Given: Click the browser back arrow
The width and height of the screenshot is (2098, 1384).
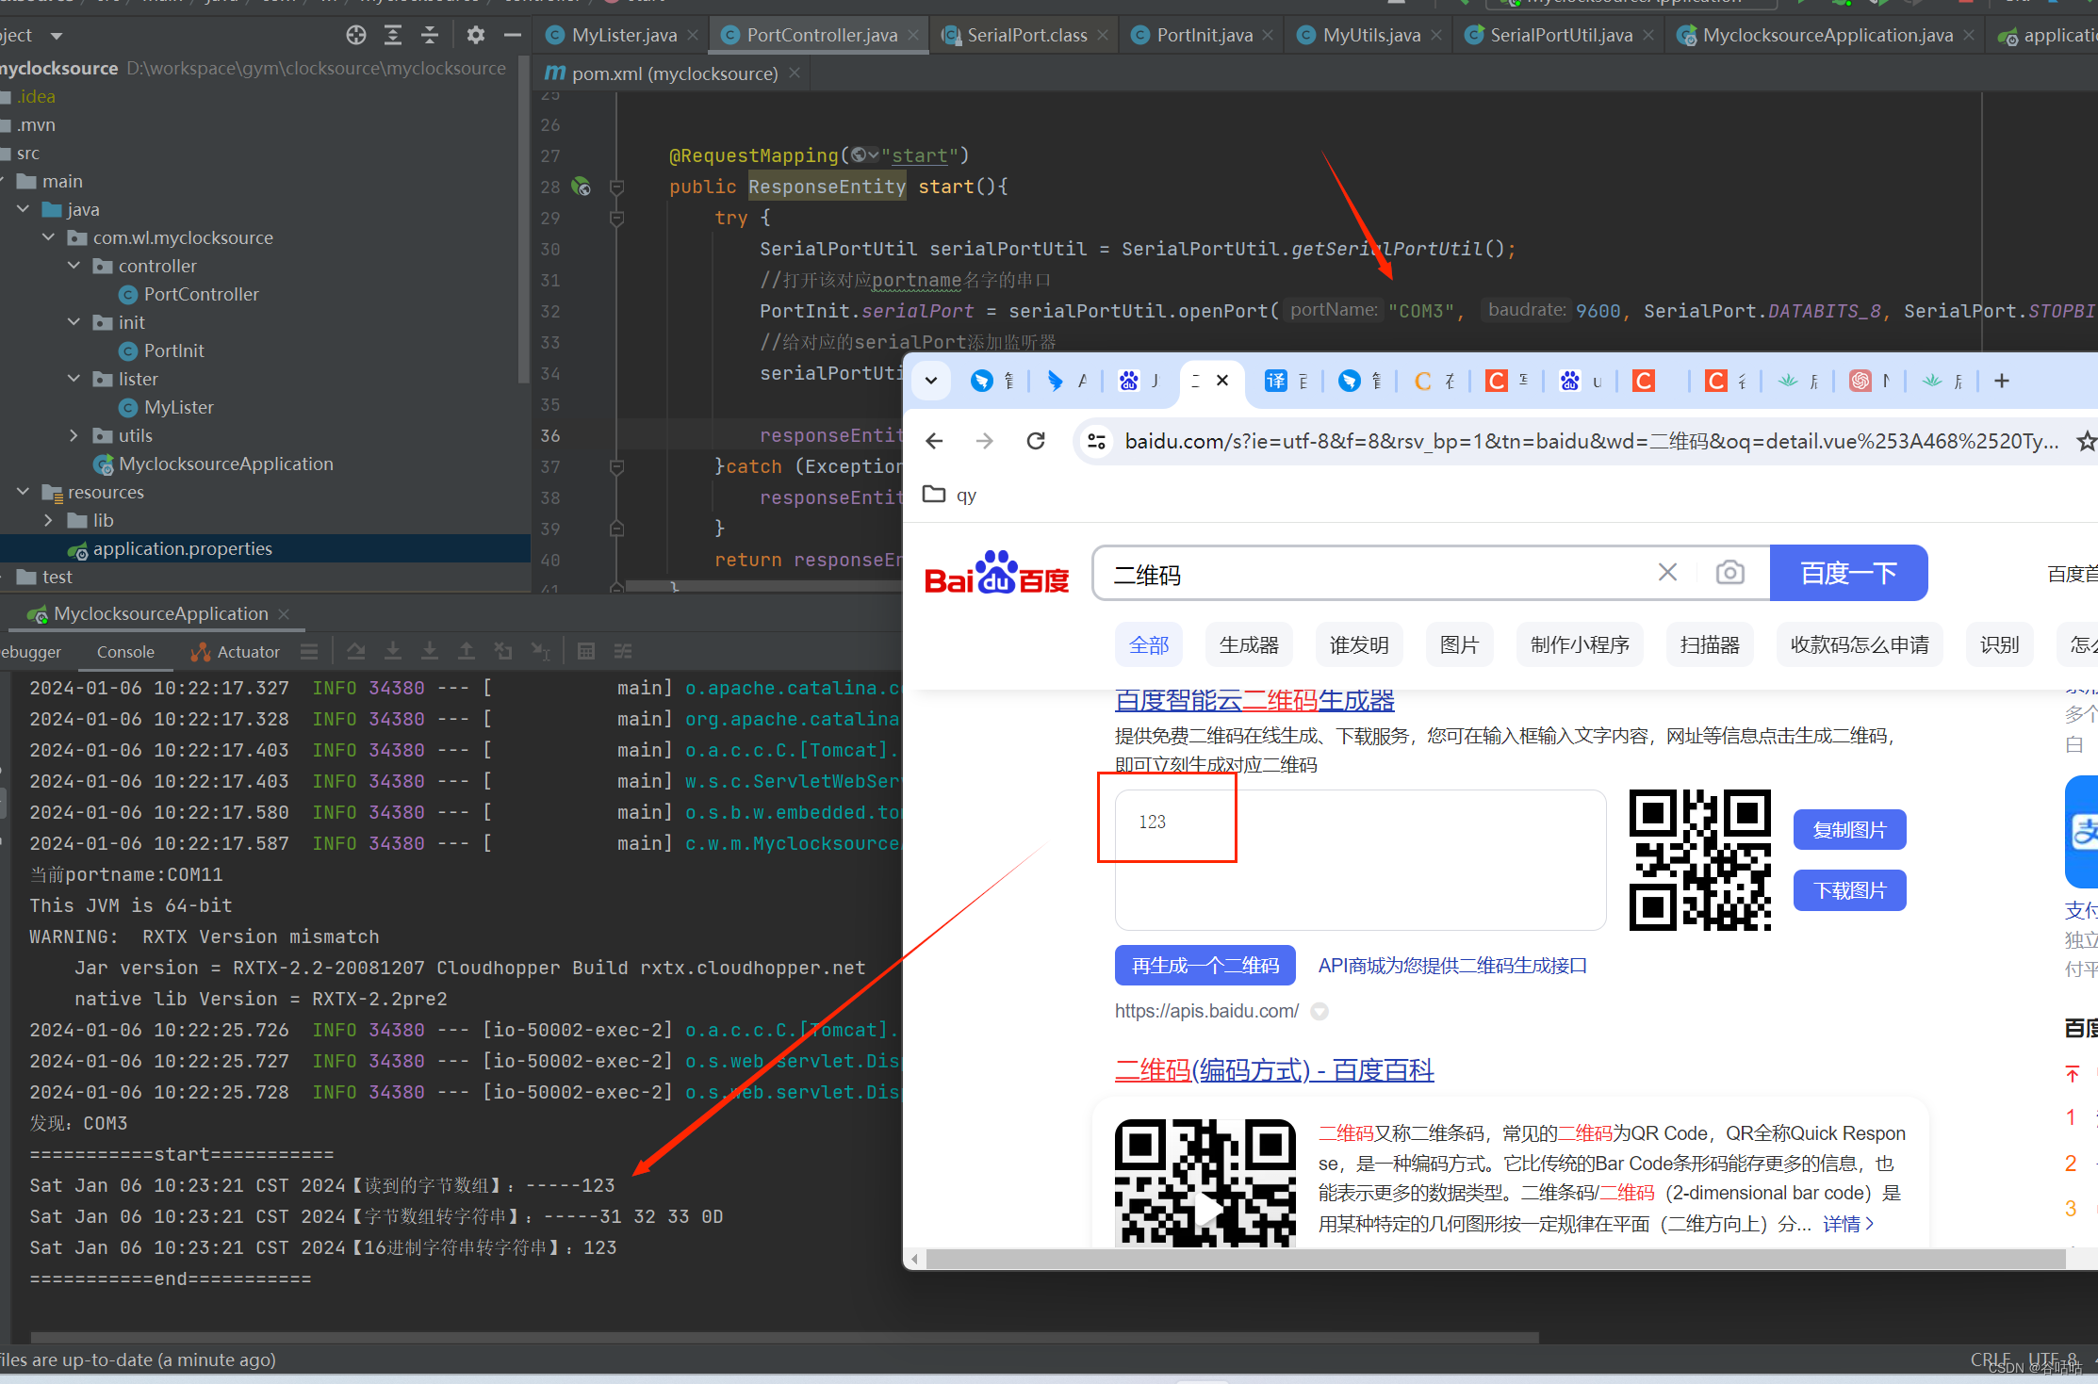Looking at the screenshot, I should point(934,441).
